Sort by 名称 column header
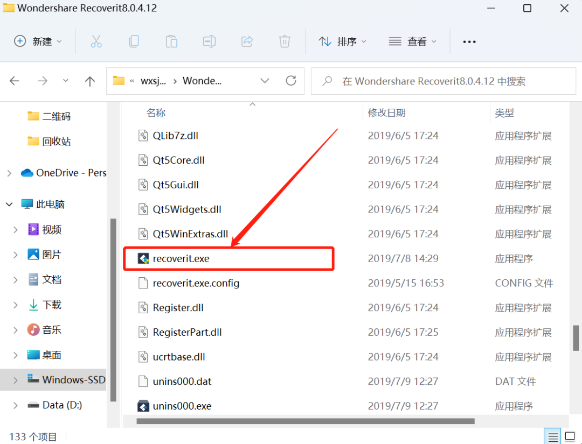Viewport: 582px width, 444px height. pos(156,112)
